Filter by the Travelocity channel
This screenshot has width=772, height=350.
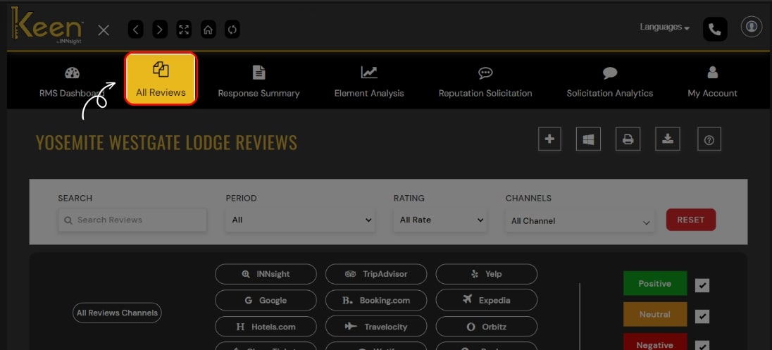click(x=376, y=326)
